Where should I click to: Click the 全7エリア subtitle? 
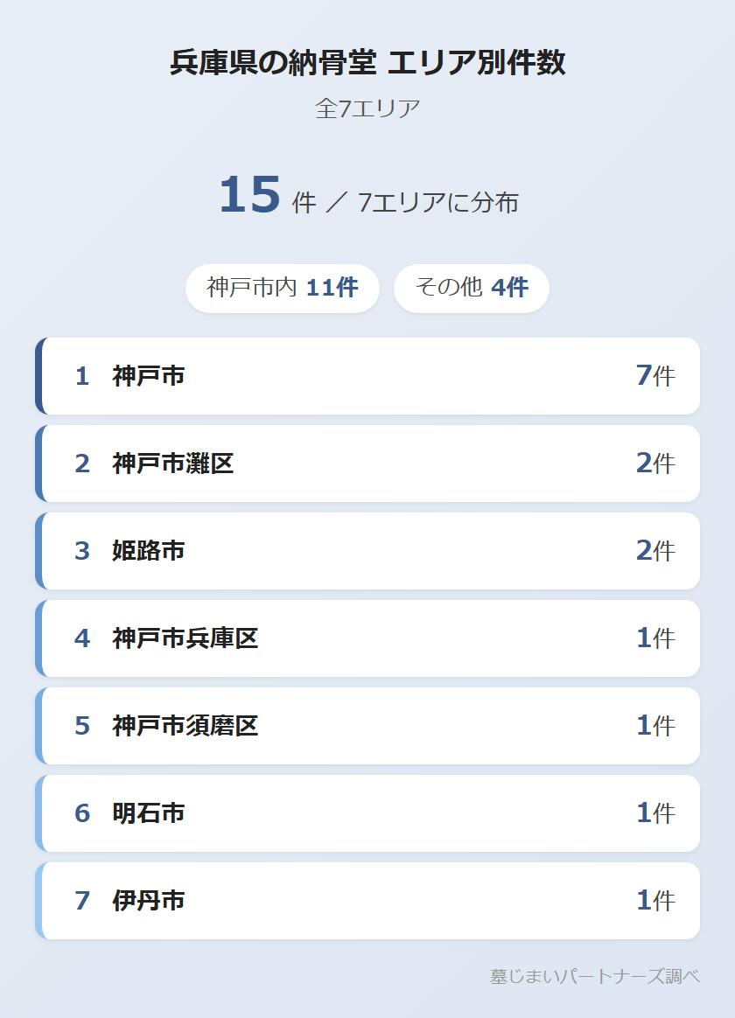pos(367,108)
